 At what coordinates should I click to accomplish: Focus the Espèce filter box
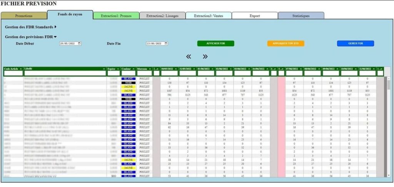(x=114, y=73)
